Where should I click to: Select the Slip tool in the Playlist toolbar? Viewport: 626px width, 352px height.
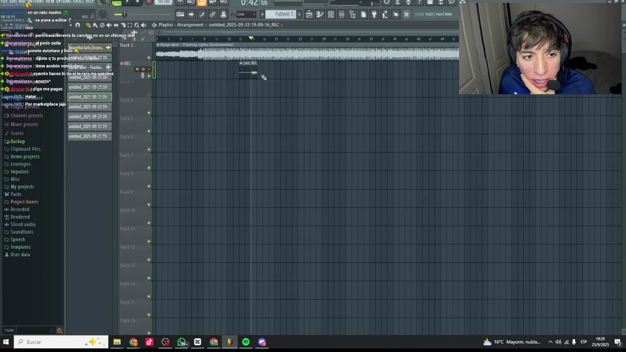(116, 25)
